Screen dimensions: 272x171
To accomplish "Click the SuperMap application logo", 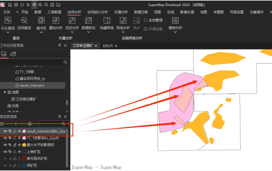I will (2, 5).
